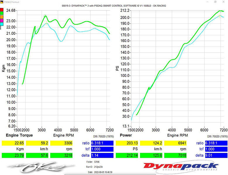Click the yellow torque value 22.65
This screenshot has height=175, width=228.
click(x=13, y=143)
